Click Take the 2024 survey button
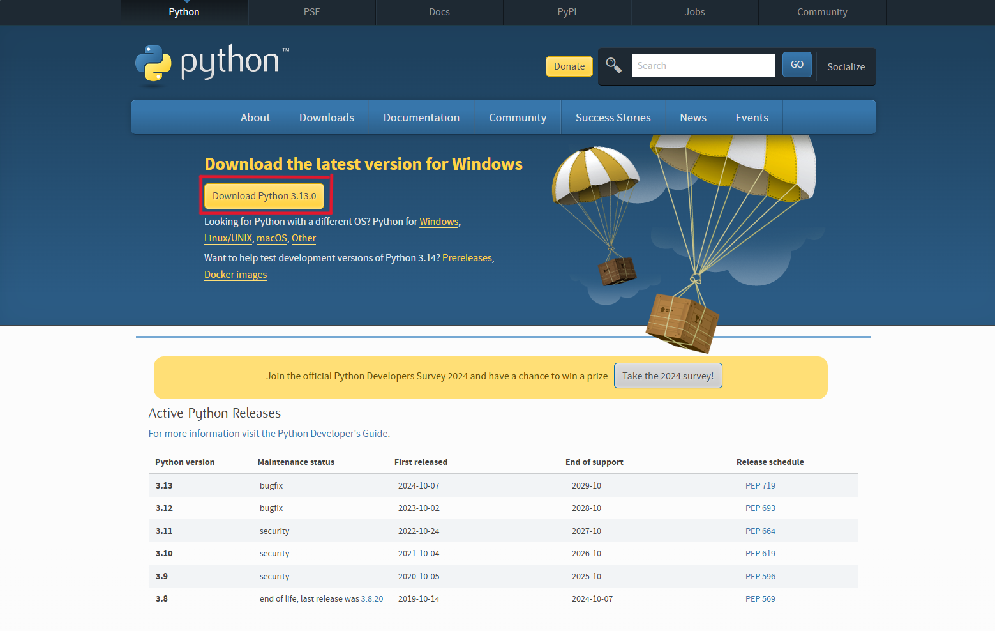995x631 pixels. pyautogui.click(x=668, y=376)
